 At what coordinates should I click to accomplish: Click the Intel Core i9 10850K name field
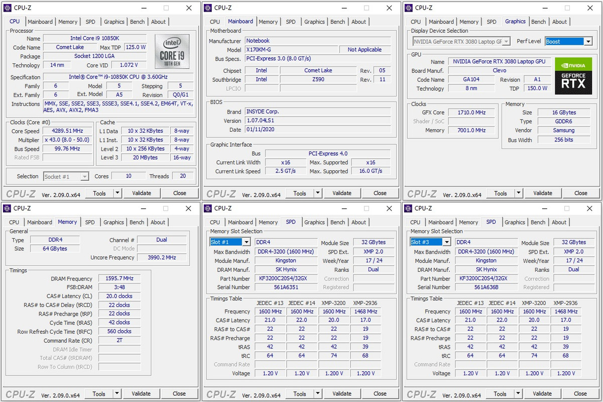tap(95, 38)
